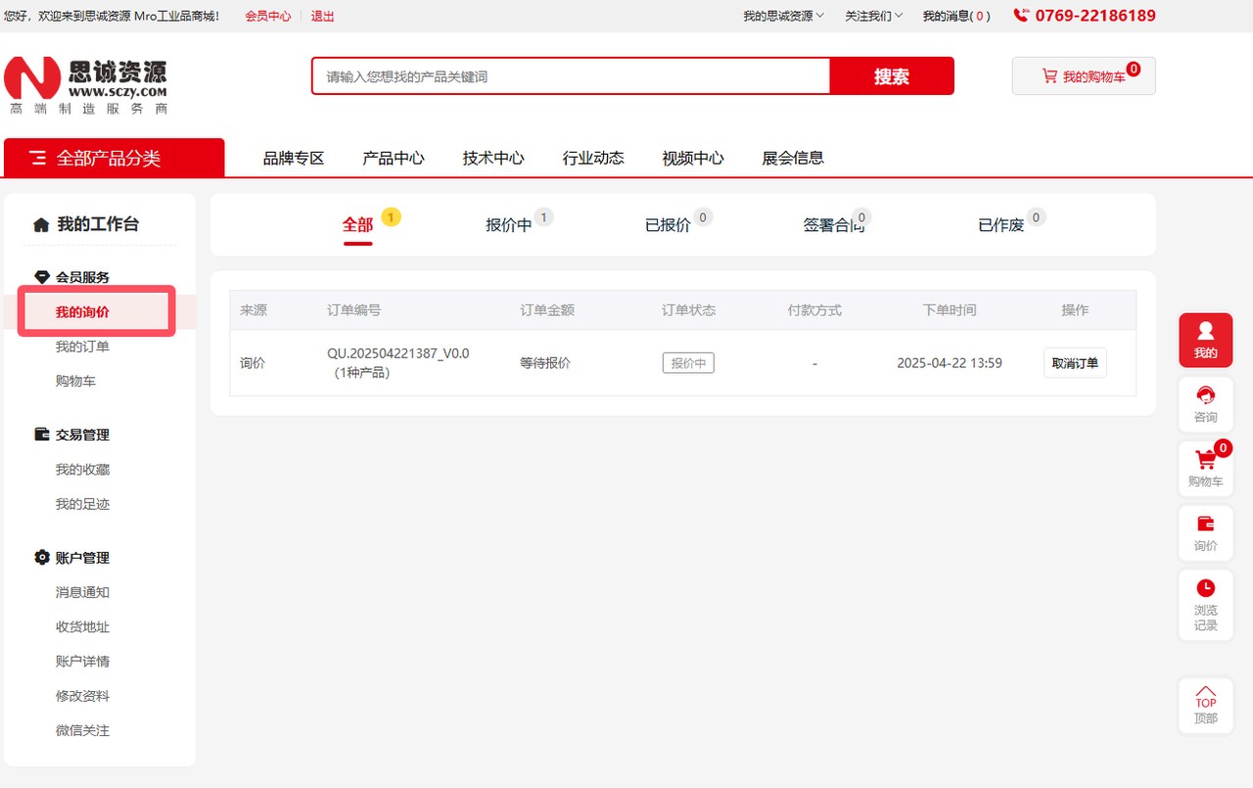Expand 关注我们 dropdown in top bar

[x=873, y=16]
